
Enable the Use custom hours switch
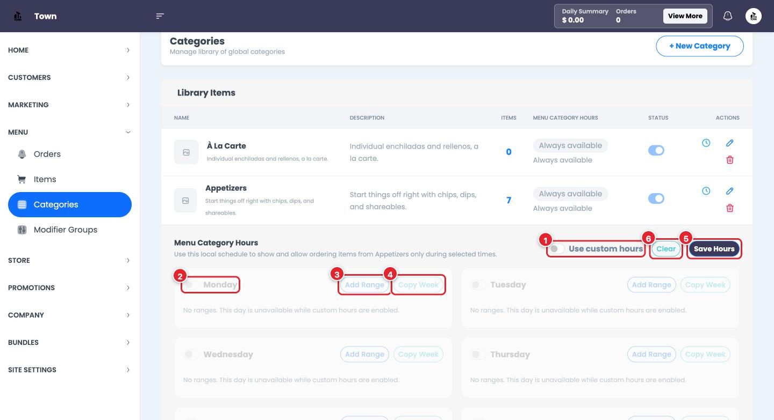pos(556,249)
